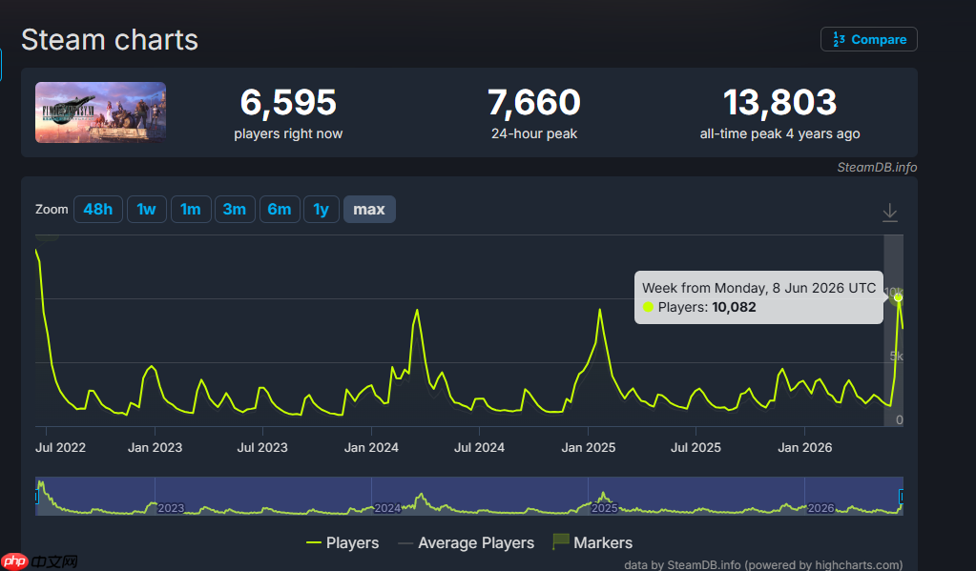Click 2026 label in navigator strip
976x571 pixels.
pyautogui.click(x=820, y=508)
